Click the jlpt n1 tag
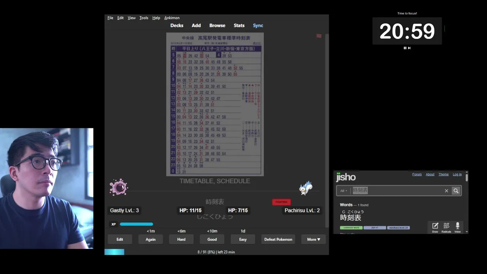The image size is (487, 274). [375, 228]
